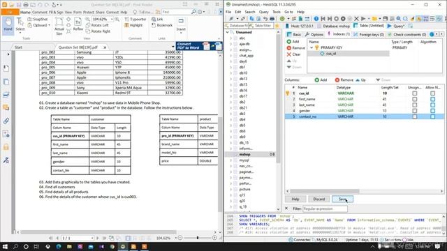Collapse the PRIMARY KEY index node
The image size is (447, 251).
[312, 47]
